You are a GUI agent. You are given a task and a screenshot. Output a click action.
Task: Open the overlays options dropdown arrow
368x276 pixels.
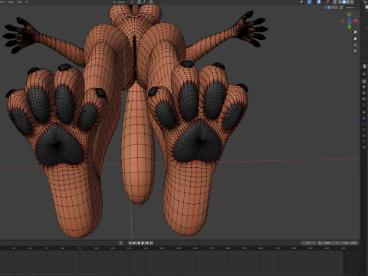(323, 2)
